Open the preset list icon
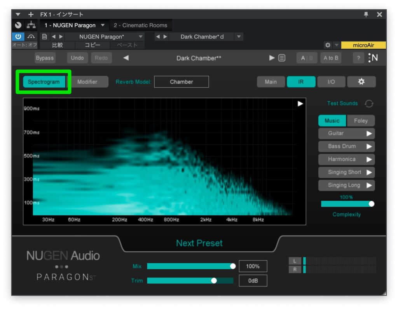This screenshot has height=309, width=398. pyautogui.click(x=282, y=58)
